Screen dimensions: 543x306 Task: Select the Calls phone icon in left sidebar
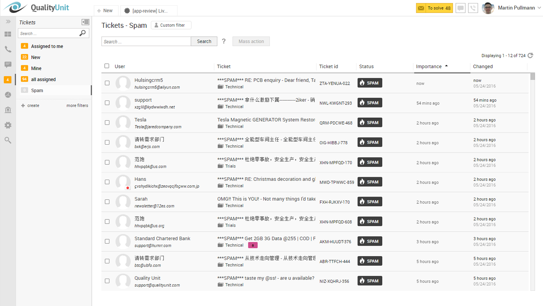tap(8, 49)
